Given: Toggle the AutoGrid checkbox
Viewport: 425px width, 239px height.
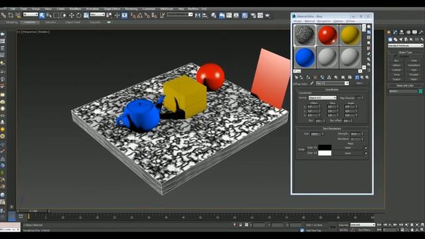Looking at the screenshot, I should [396, 56].
